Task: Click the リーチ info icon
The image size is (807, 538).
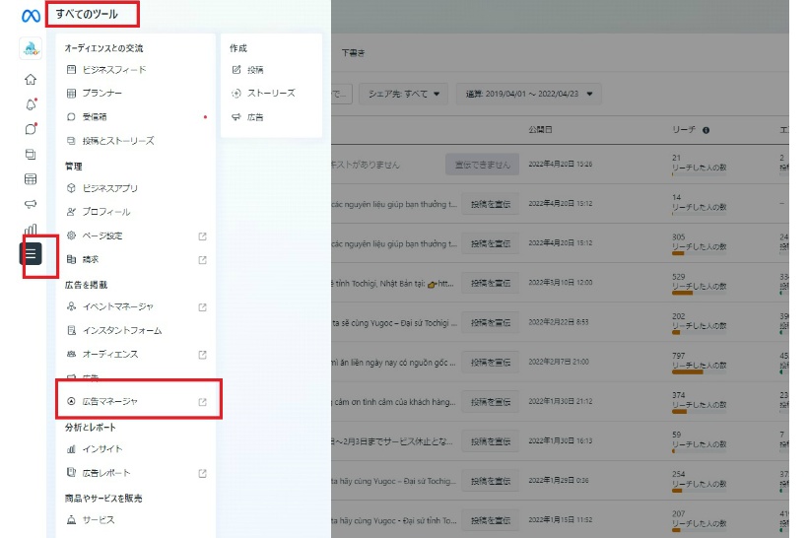Action: pos(706,130)
